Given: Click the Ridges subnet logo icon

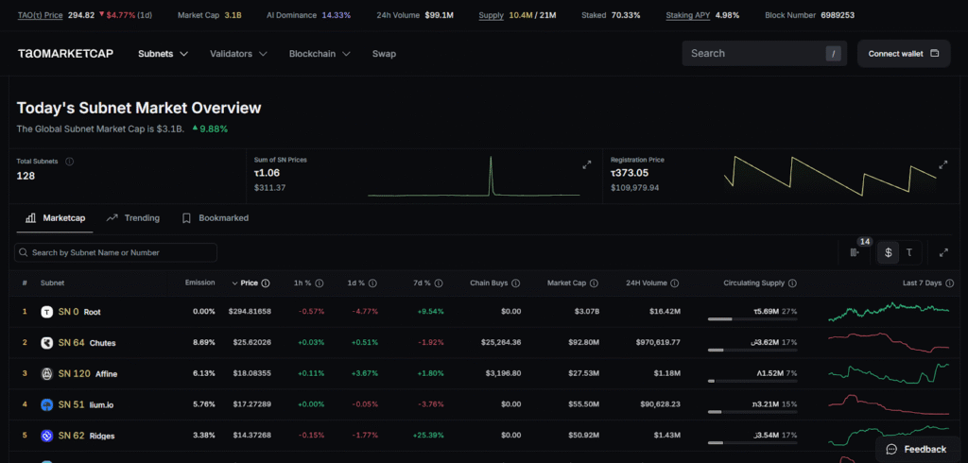Looking at the screenshot, I should coord(47,436).
